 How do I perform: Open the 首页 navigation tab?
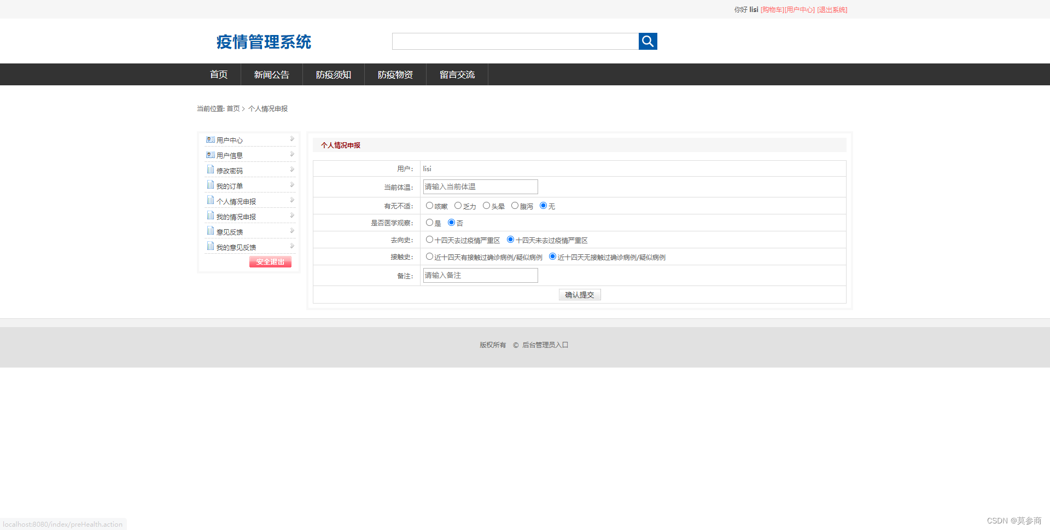219,74
